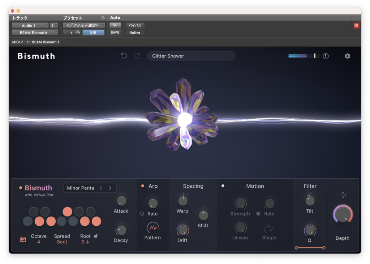Toggle the Root lock icon
This screenshot has height=264, width=370.
pyautogui.click(x=96, y=236)
